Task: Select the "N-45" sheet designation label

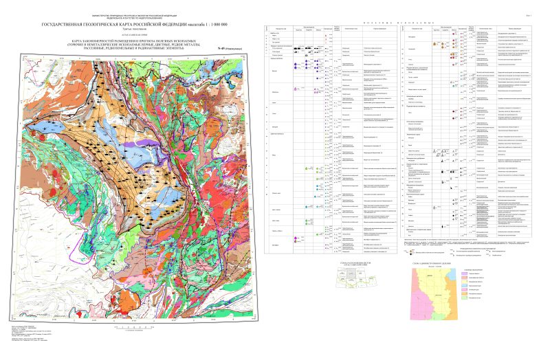Action: [x=221, y=48]
